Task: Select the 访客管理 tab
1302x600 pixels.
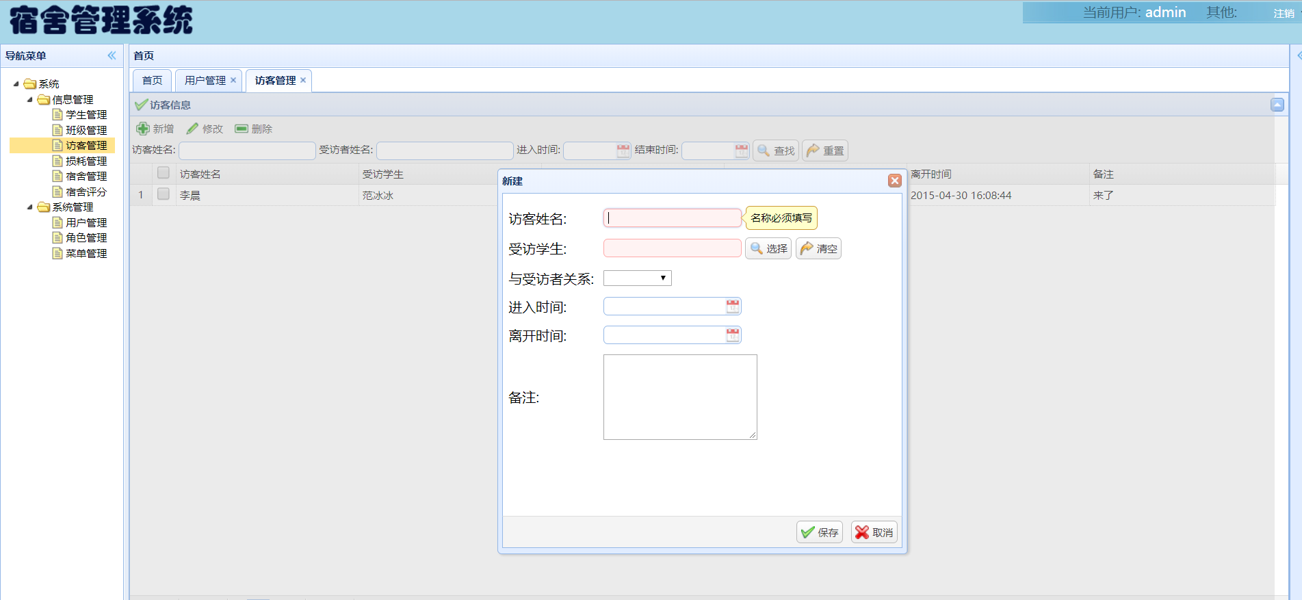Action: pyautogui.click(x=276, y=80)
